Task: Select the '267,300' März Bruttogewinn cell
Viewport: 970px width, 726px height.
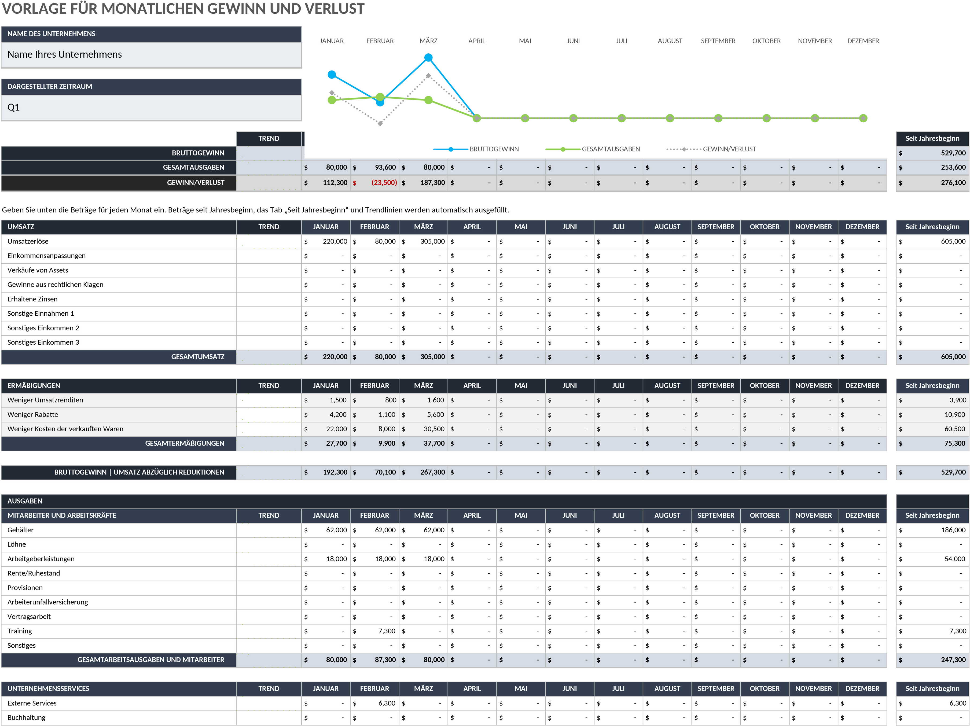Action: click(x=423, y=473)
